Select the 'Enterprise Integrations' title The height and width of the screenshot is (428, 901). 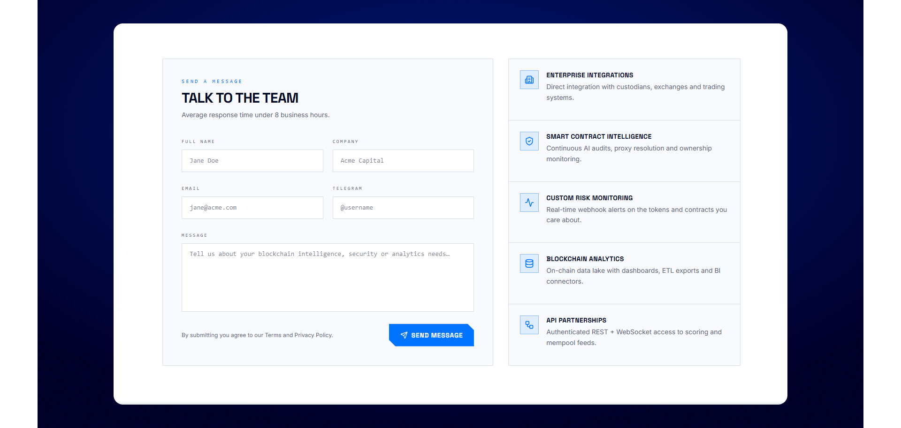click(x=590, y=75)
